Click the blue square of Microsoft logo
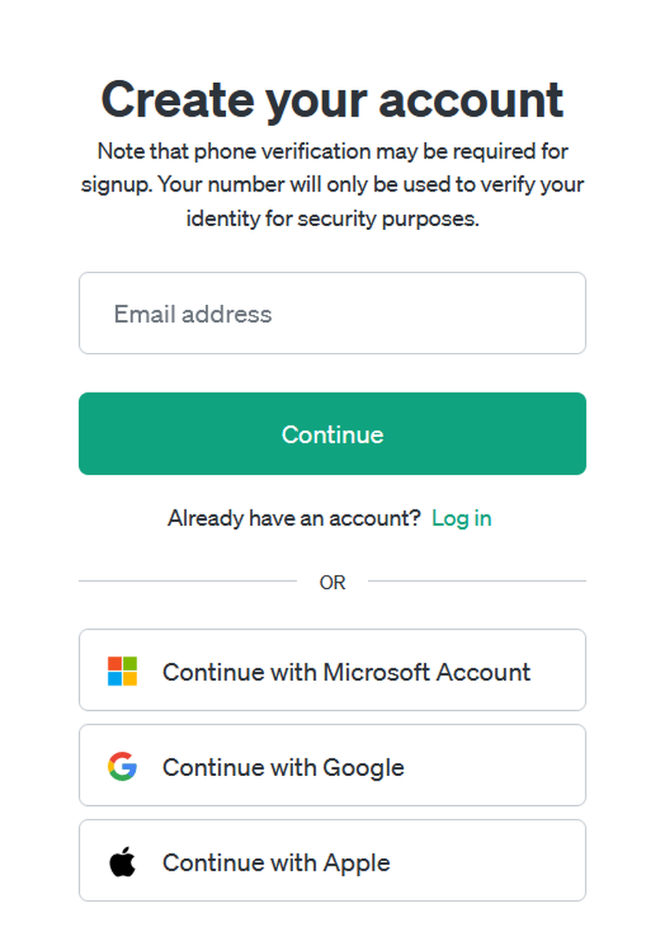Screen dimensions: 646x941 click(115, 679)
